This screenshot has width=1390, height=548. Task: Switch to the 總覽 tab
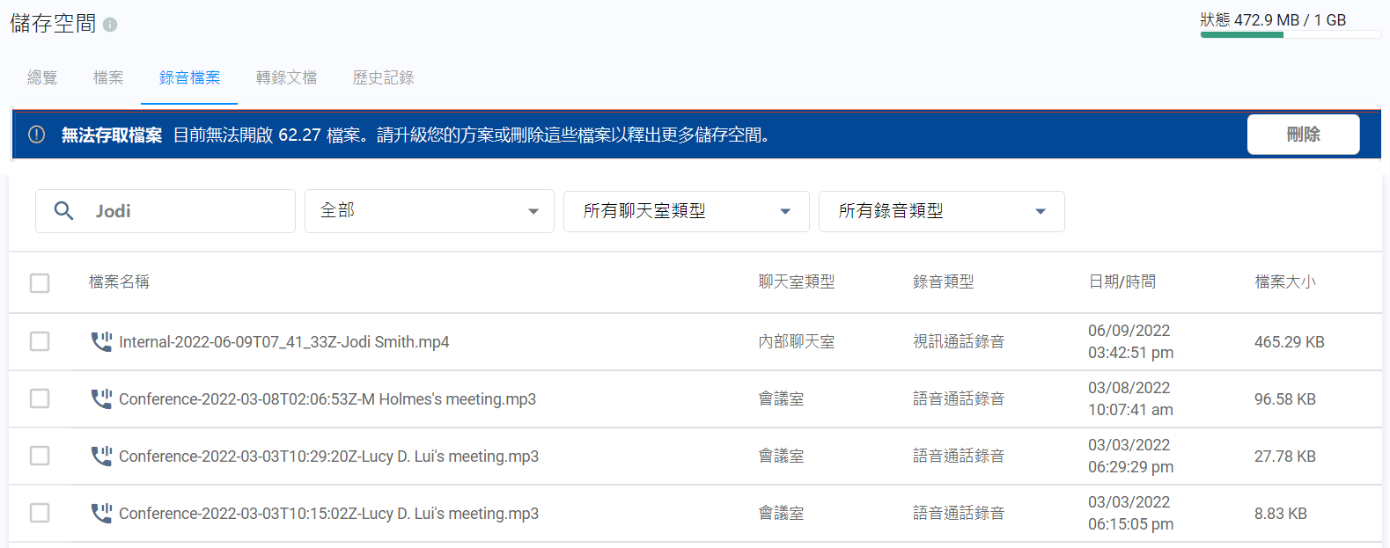tap(42, 77)
